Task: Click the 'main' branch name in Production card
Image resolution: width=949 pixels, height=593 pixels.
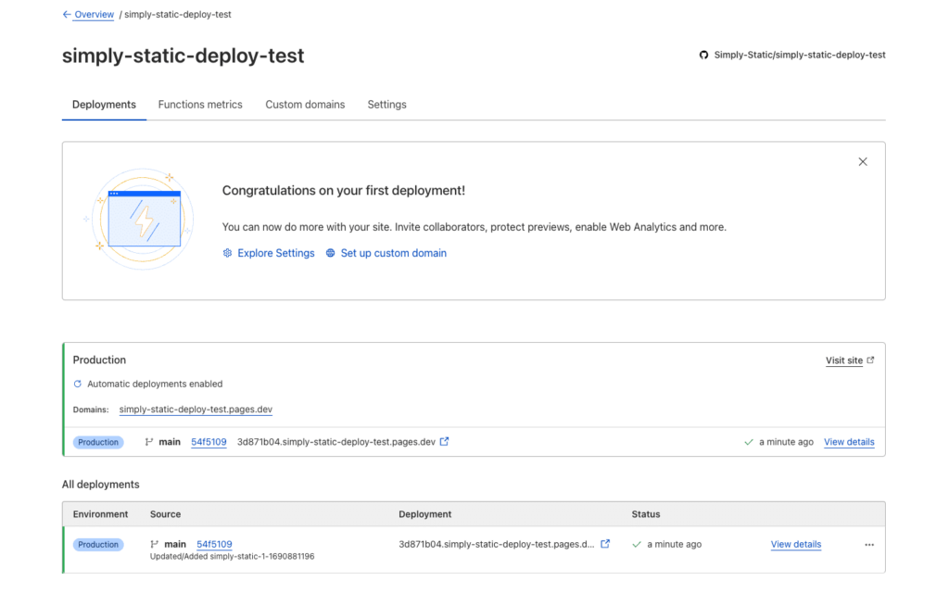Action: (x=170, y=442)
